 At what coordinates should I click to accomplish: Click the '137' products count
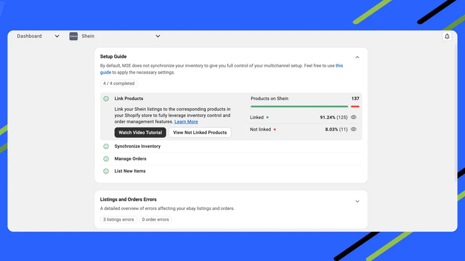coord(355,99)
